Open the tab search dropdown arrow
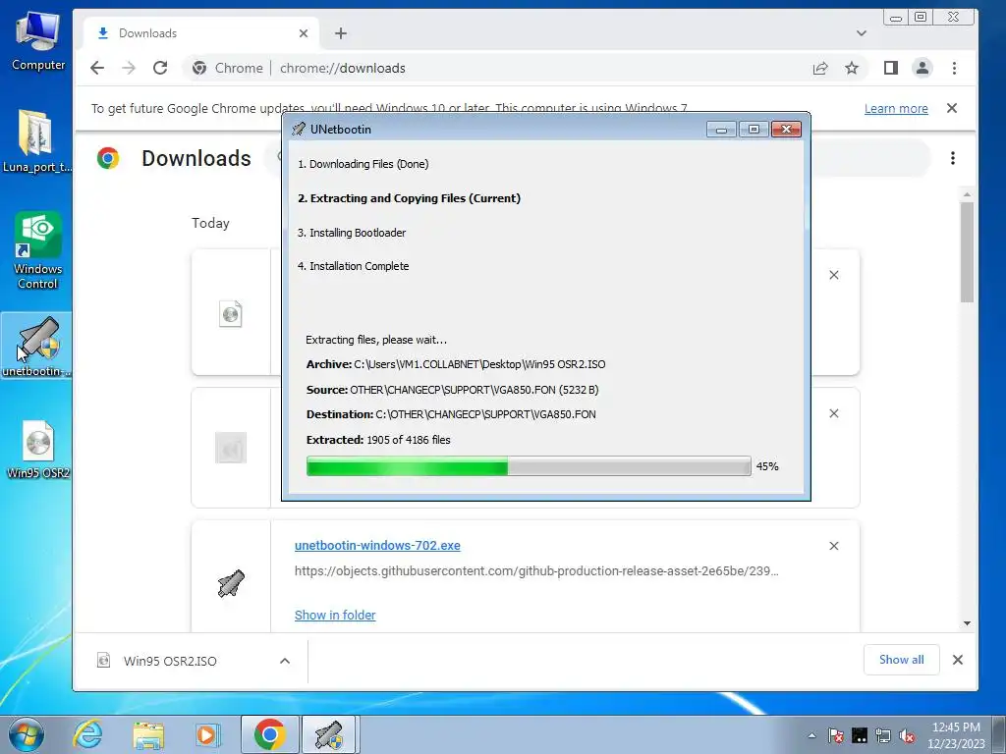 coord(861,33)
